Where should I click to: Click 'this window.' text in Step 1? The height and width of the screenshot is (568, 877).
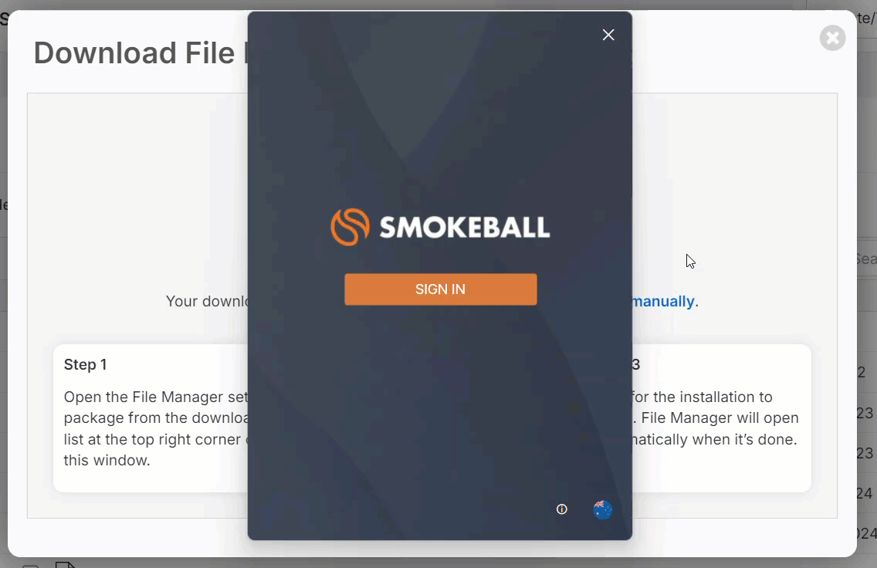pos(107,461)
